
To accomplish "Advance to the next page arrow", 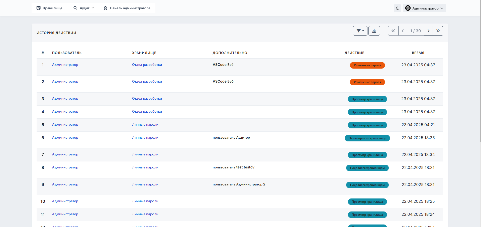I will 428,31.
